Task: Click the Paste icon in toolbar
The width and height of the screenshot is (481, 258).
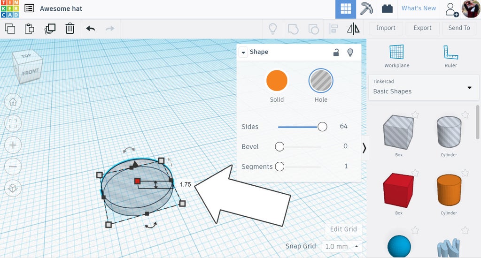Action: pos(30,29)
